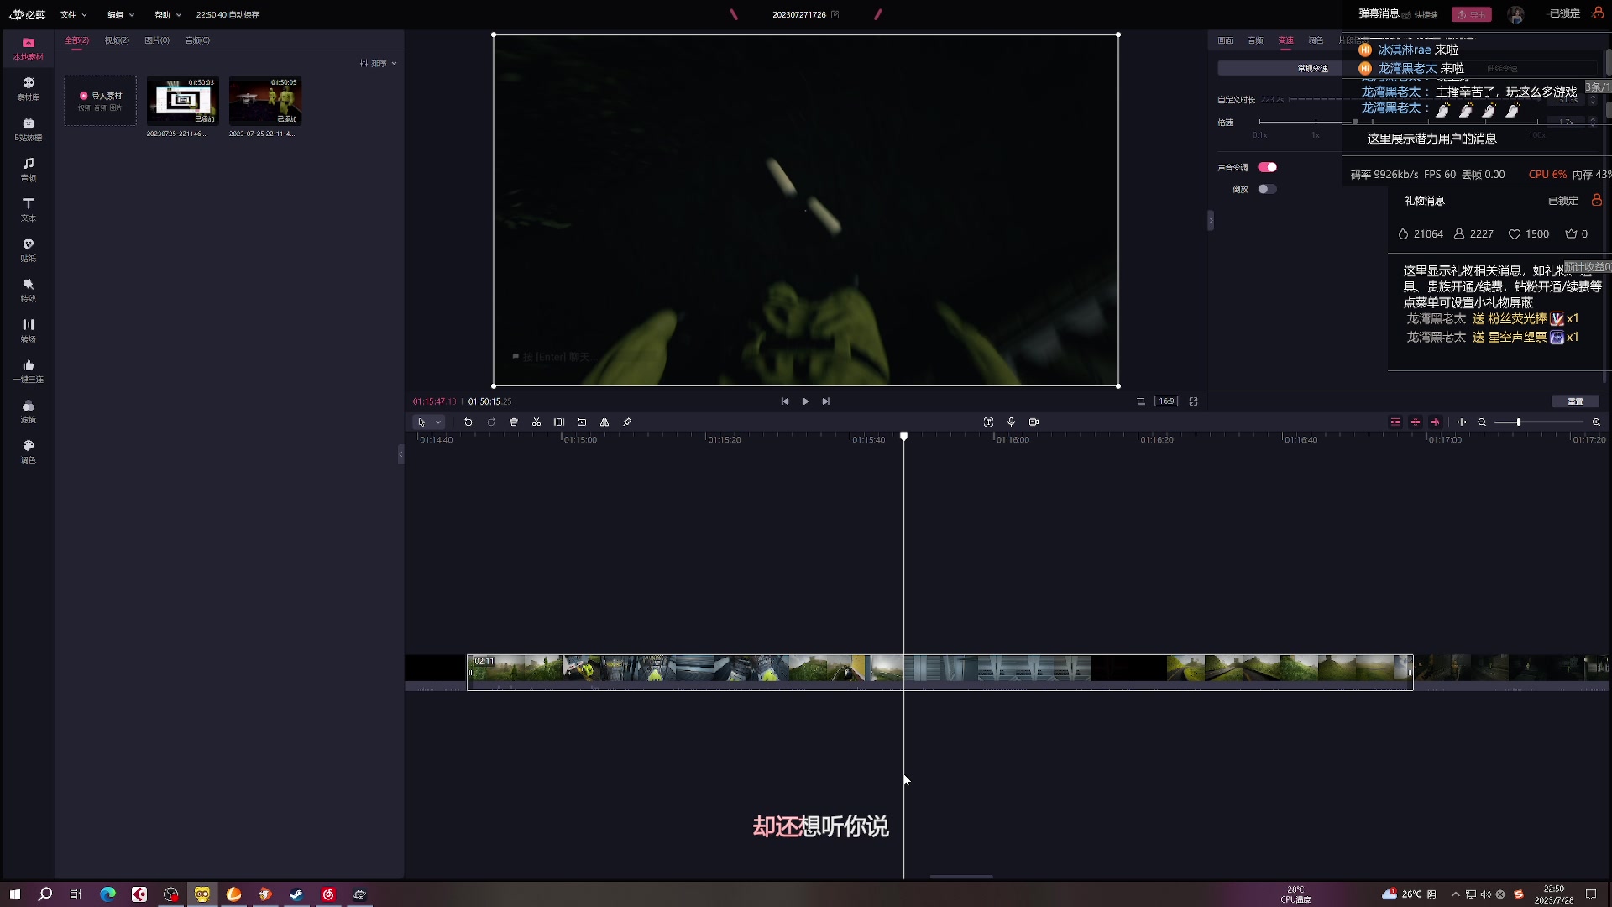Click the marker pin icon
This screenshot has width=1612, height=907.
627,422
